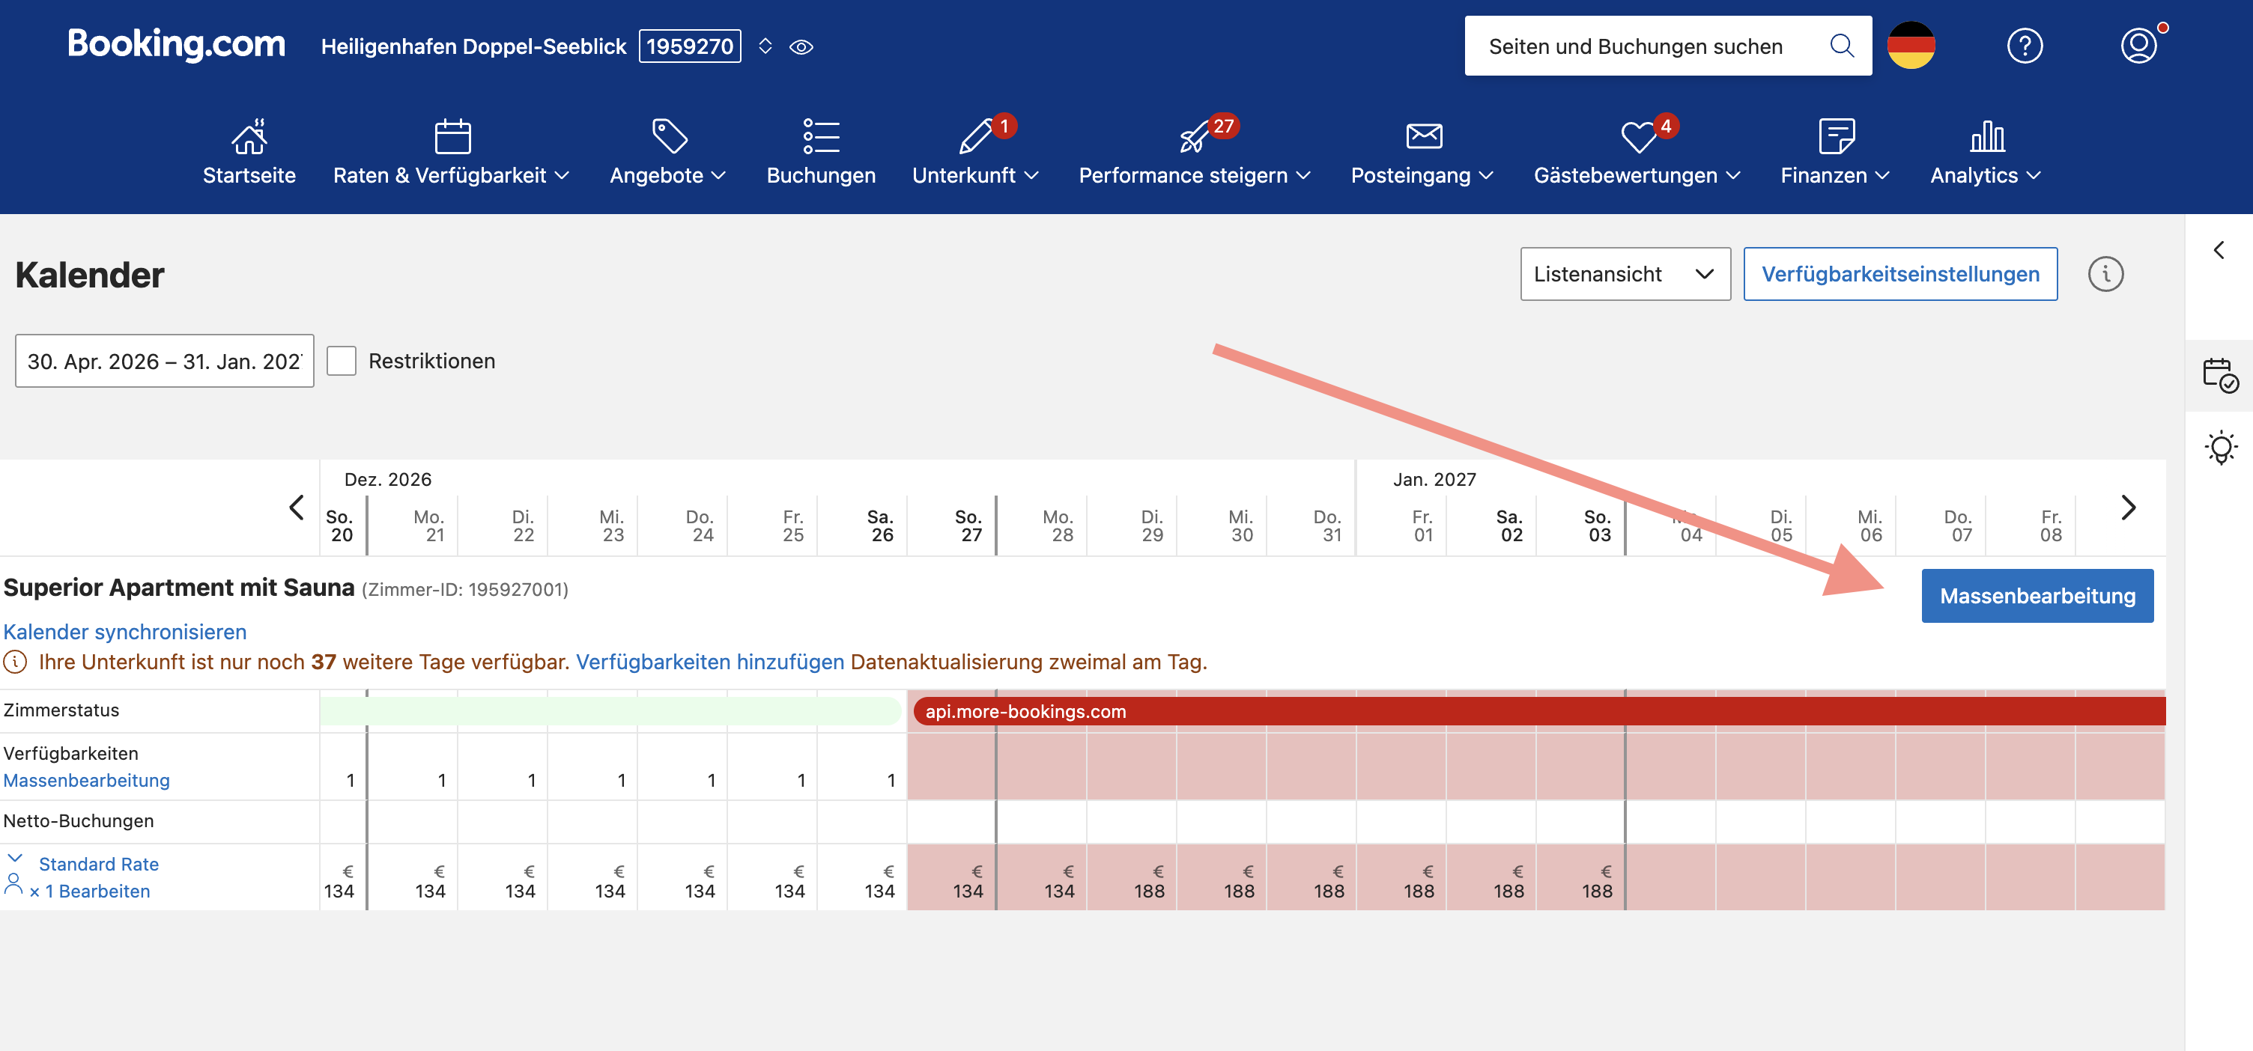Go to previous dates in calendar

[x=297, y=507]
